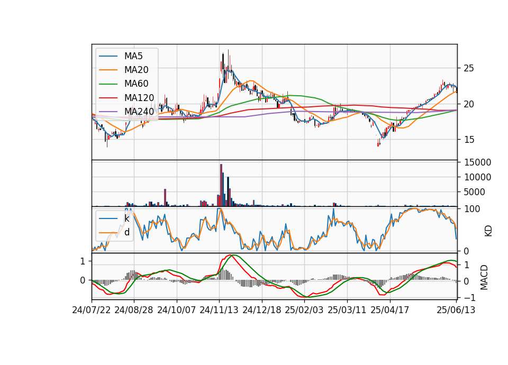
Task: Click the 24/10/07 date axis label
Action: (x=177, y=311)
